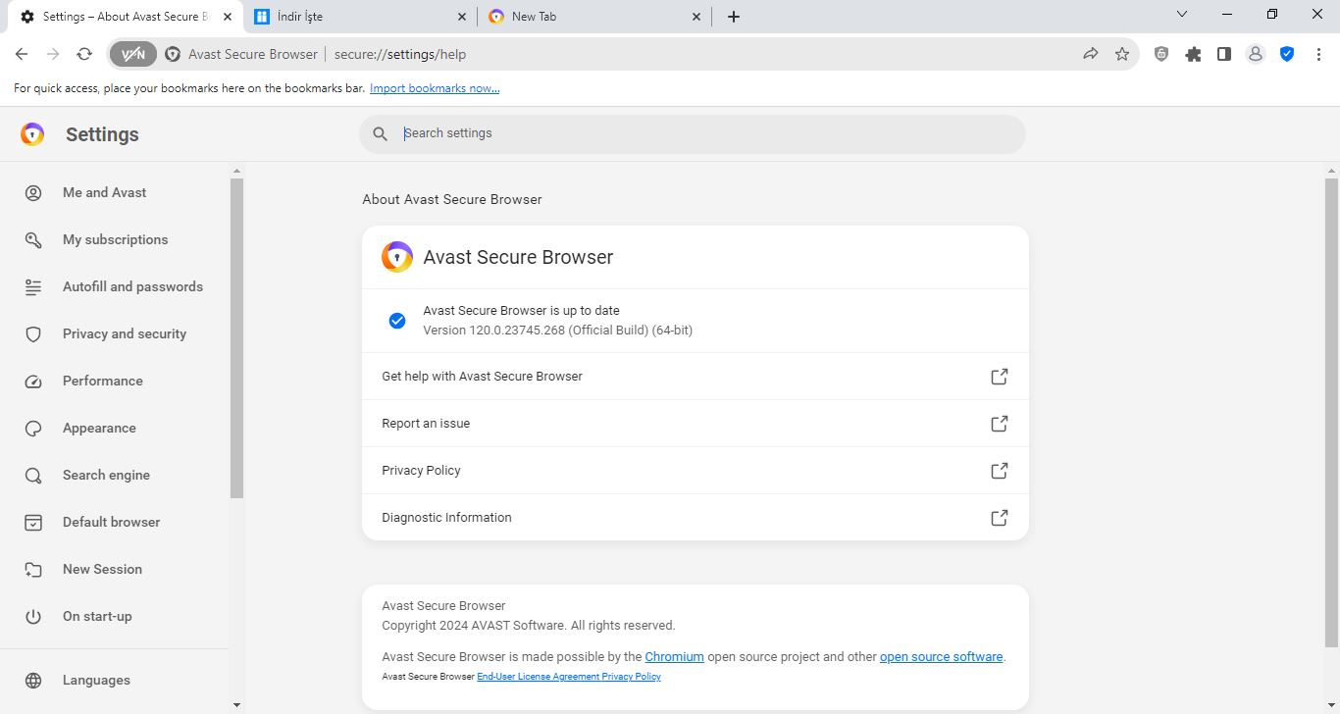Image resolution: width=1340 pixels, height=714 pixels.
Task: Open the Privacy Guard badge icon in toolbar
Action: [x=1161, y=54]
